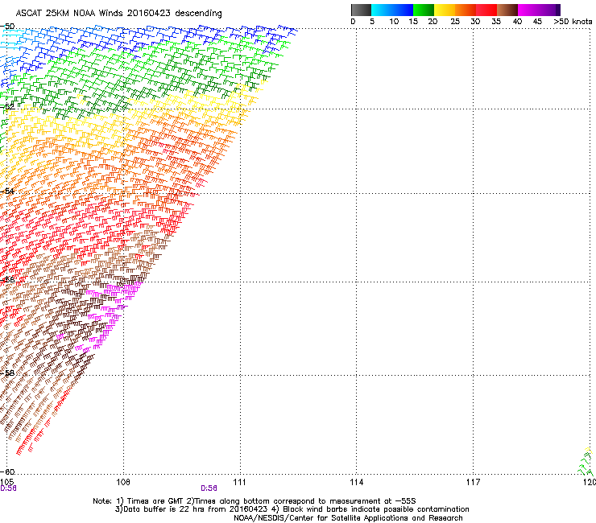
Task: Choose the brown 35-40 knots legend swatch
Action: click(507, 10)
